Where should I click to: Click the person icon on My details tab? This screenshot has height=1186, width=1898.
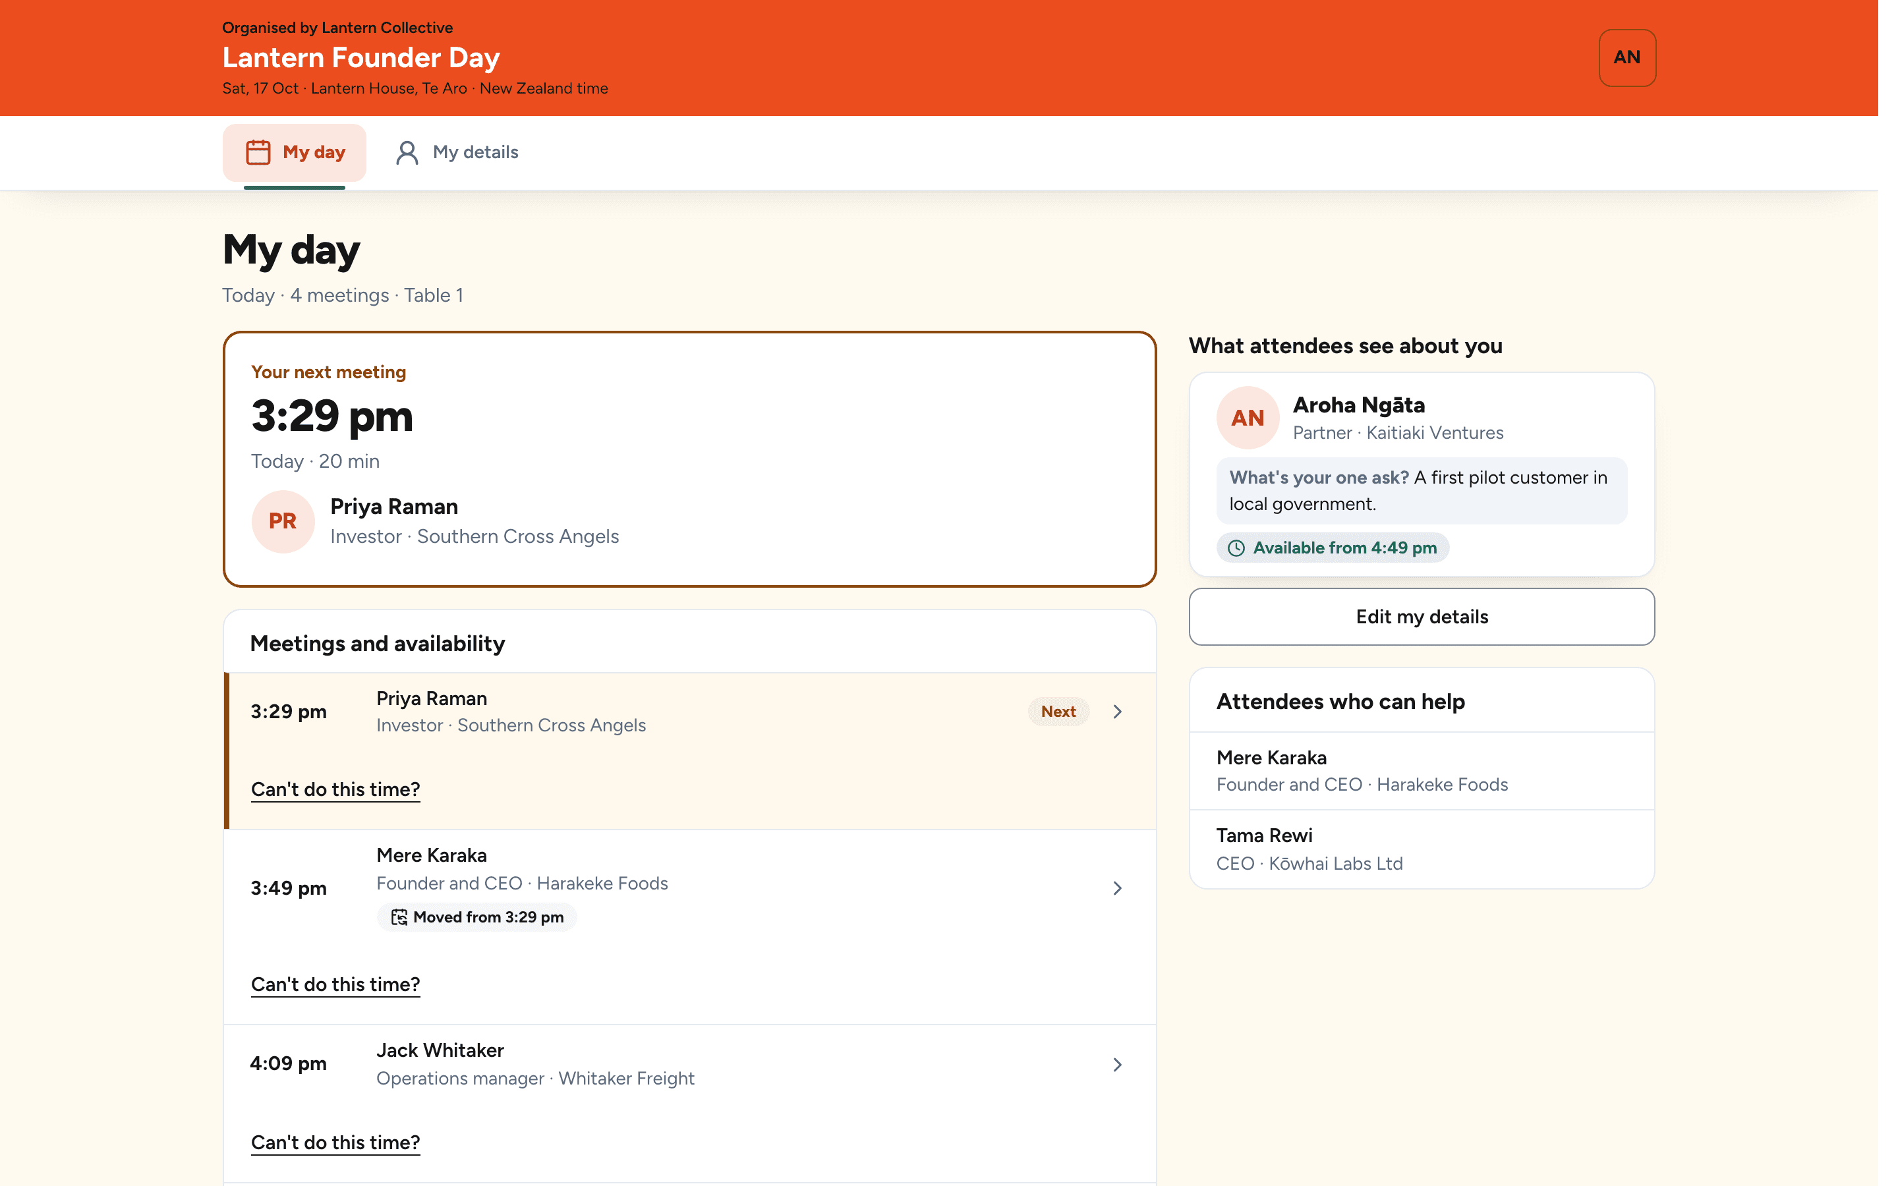coord(407,152)
